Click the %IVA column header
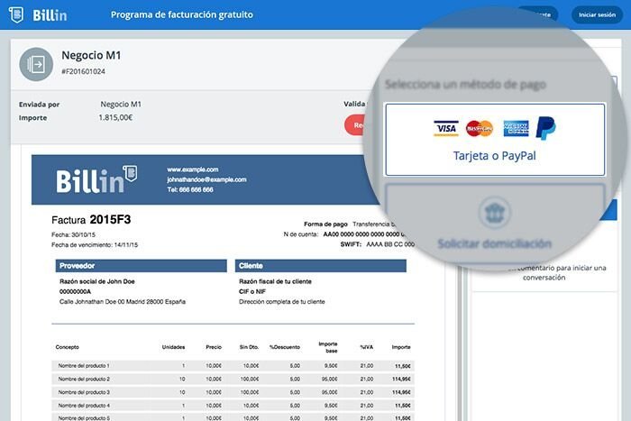This screenshot has height=421, width=631. coord(367,347)
